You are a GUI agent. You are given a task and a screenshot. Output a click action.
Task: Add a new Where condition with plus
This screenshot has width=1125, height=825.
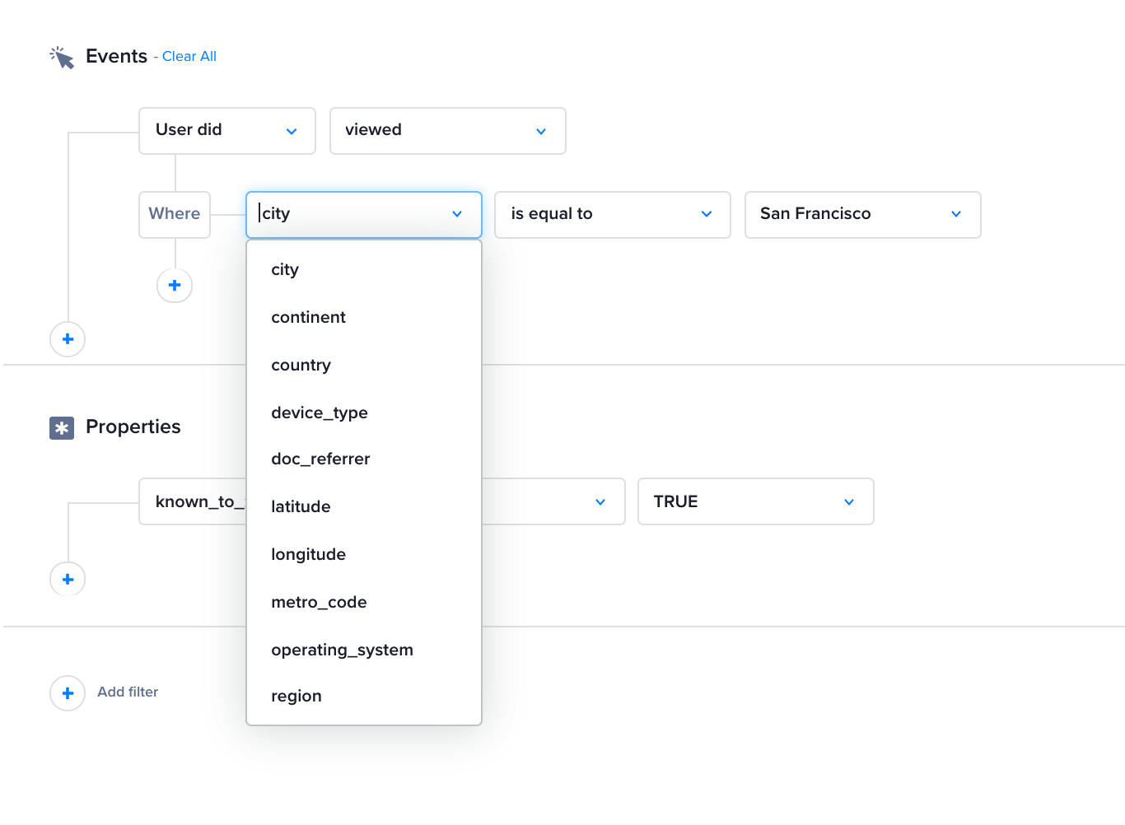tap(175, 286)
